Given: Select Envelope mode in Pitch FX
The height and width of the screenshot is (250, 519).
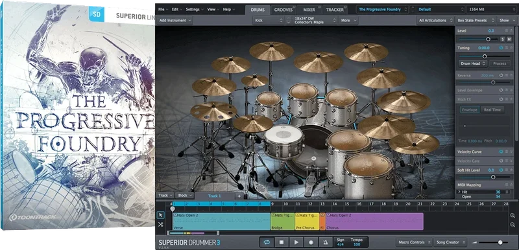Looking at the screenshot, I should pyautogui.click(x=470, y=109).
